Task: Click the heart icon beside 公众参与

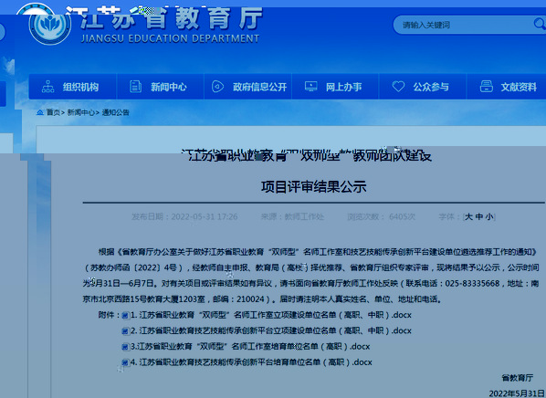Action: [x=398, y=87]
